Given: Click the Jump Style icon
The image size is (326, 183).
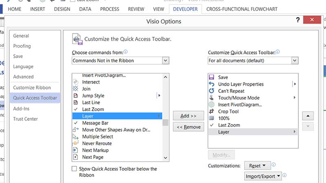Looking at the screenshot, I should pyautogui.click(x=75, y=96).
